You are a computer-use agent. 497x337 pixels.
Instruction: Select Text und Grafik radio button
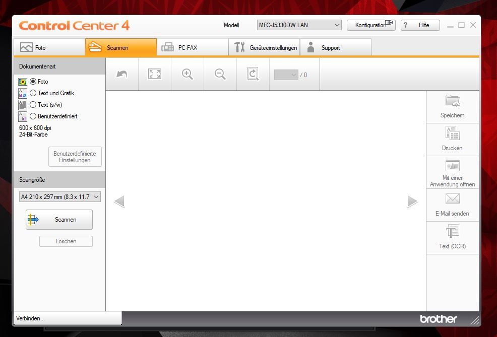(x=33, y=93)
